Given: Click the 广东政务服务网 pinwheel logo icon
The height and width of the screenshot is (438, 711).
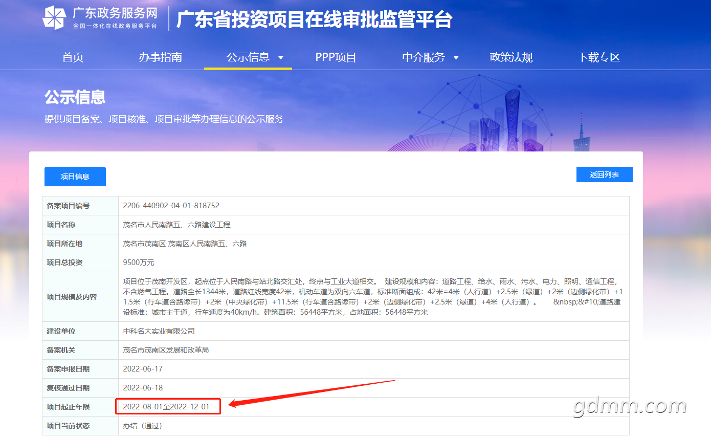Looking at the screenshot, I should coord(54,18).
